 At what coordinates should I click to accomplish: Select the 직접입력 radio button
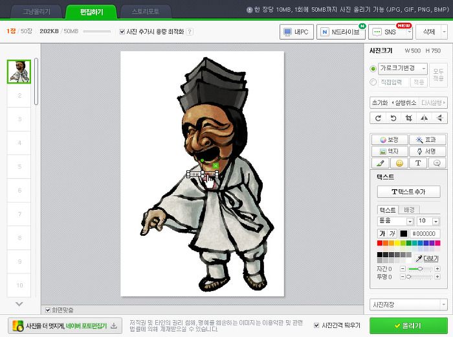[373, 82]
